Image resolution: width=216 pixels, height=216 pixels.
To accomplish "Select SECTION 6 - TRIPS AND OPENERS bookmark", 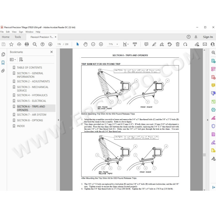I will (31, 108).
